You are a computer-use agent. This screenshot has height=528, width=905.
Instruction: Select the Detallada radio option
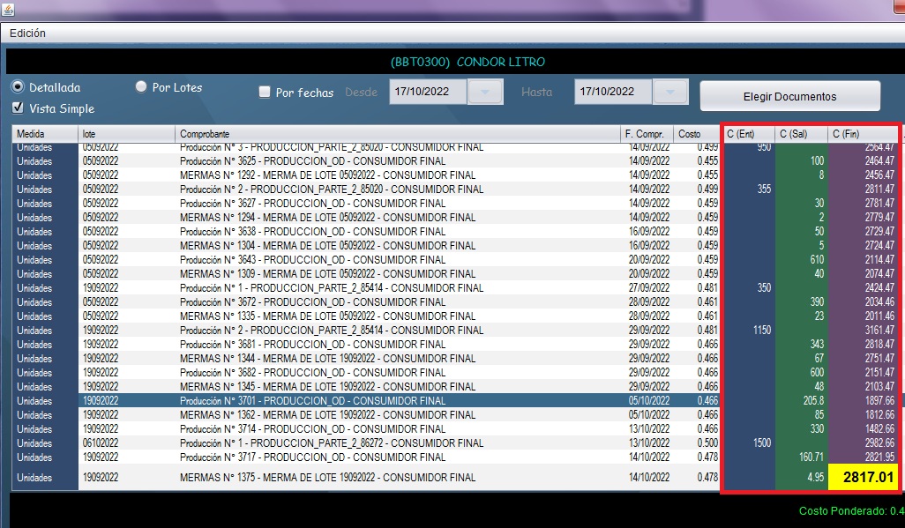[x=18, y=87]
